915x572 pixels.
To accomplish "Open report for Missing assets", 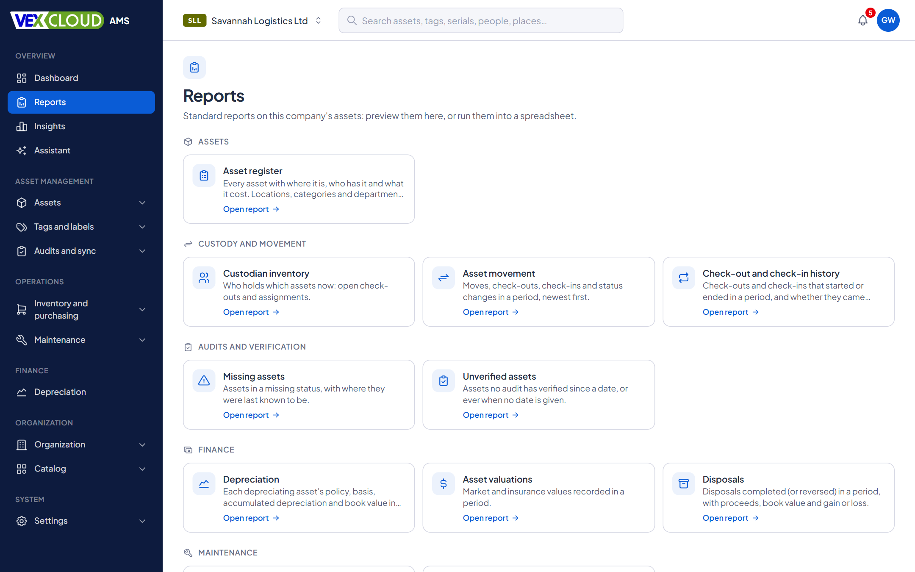I will pos(251,415).
